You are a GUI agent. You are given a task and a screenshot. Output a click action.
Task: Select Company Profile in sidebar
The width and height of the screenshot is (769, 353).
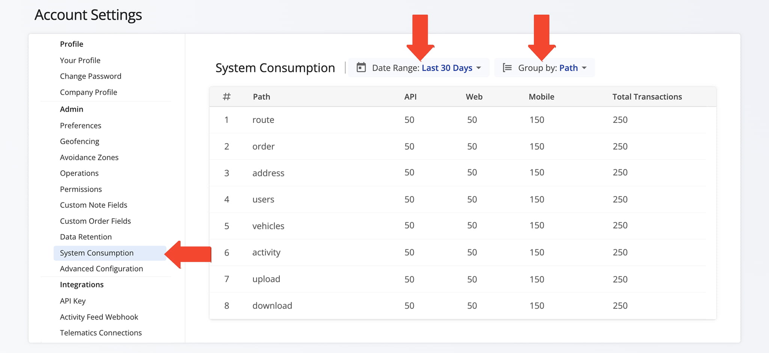[88, 92]
